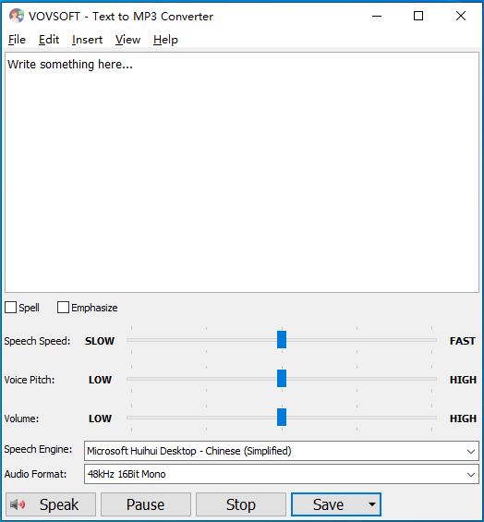Open the View menu
484x522 pixels.
pos(127,40)
